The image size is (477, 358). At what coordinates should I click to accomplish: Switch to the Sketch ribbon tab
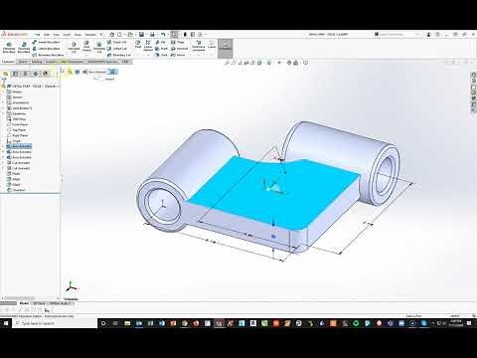point(23,62)
